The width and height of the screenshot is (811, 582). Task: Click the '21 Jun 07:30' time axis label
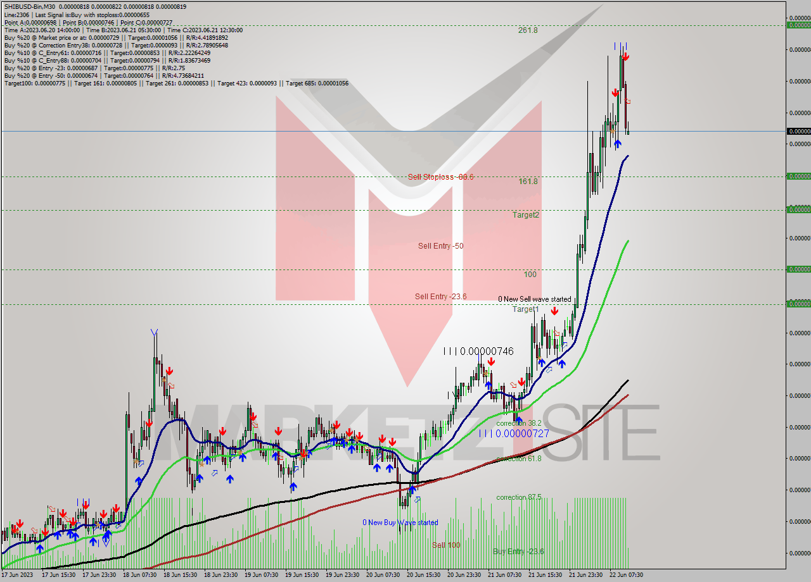pyautogui.click(x=505, y=575)
